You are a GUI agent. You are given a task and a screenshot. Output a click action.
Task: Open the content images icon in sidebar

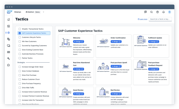point(8,39)
